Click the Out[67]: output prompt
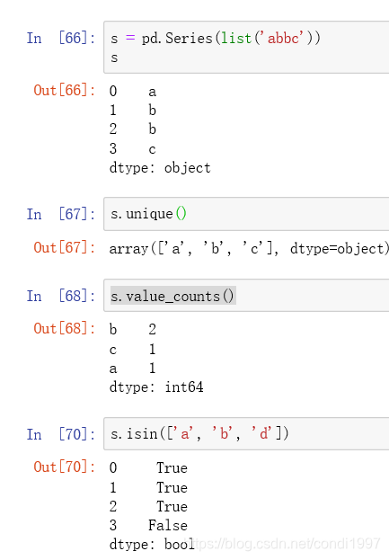The image size is (389, 560). [x=65, y=247]
